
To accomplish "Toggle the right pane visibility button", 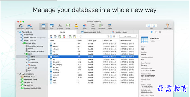I will [x=154, y=26].
